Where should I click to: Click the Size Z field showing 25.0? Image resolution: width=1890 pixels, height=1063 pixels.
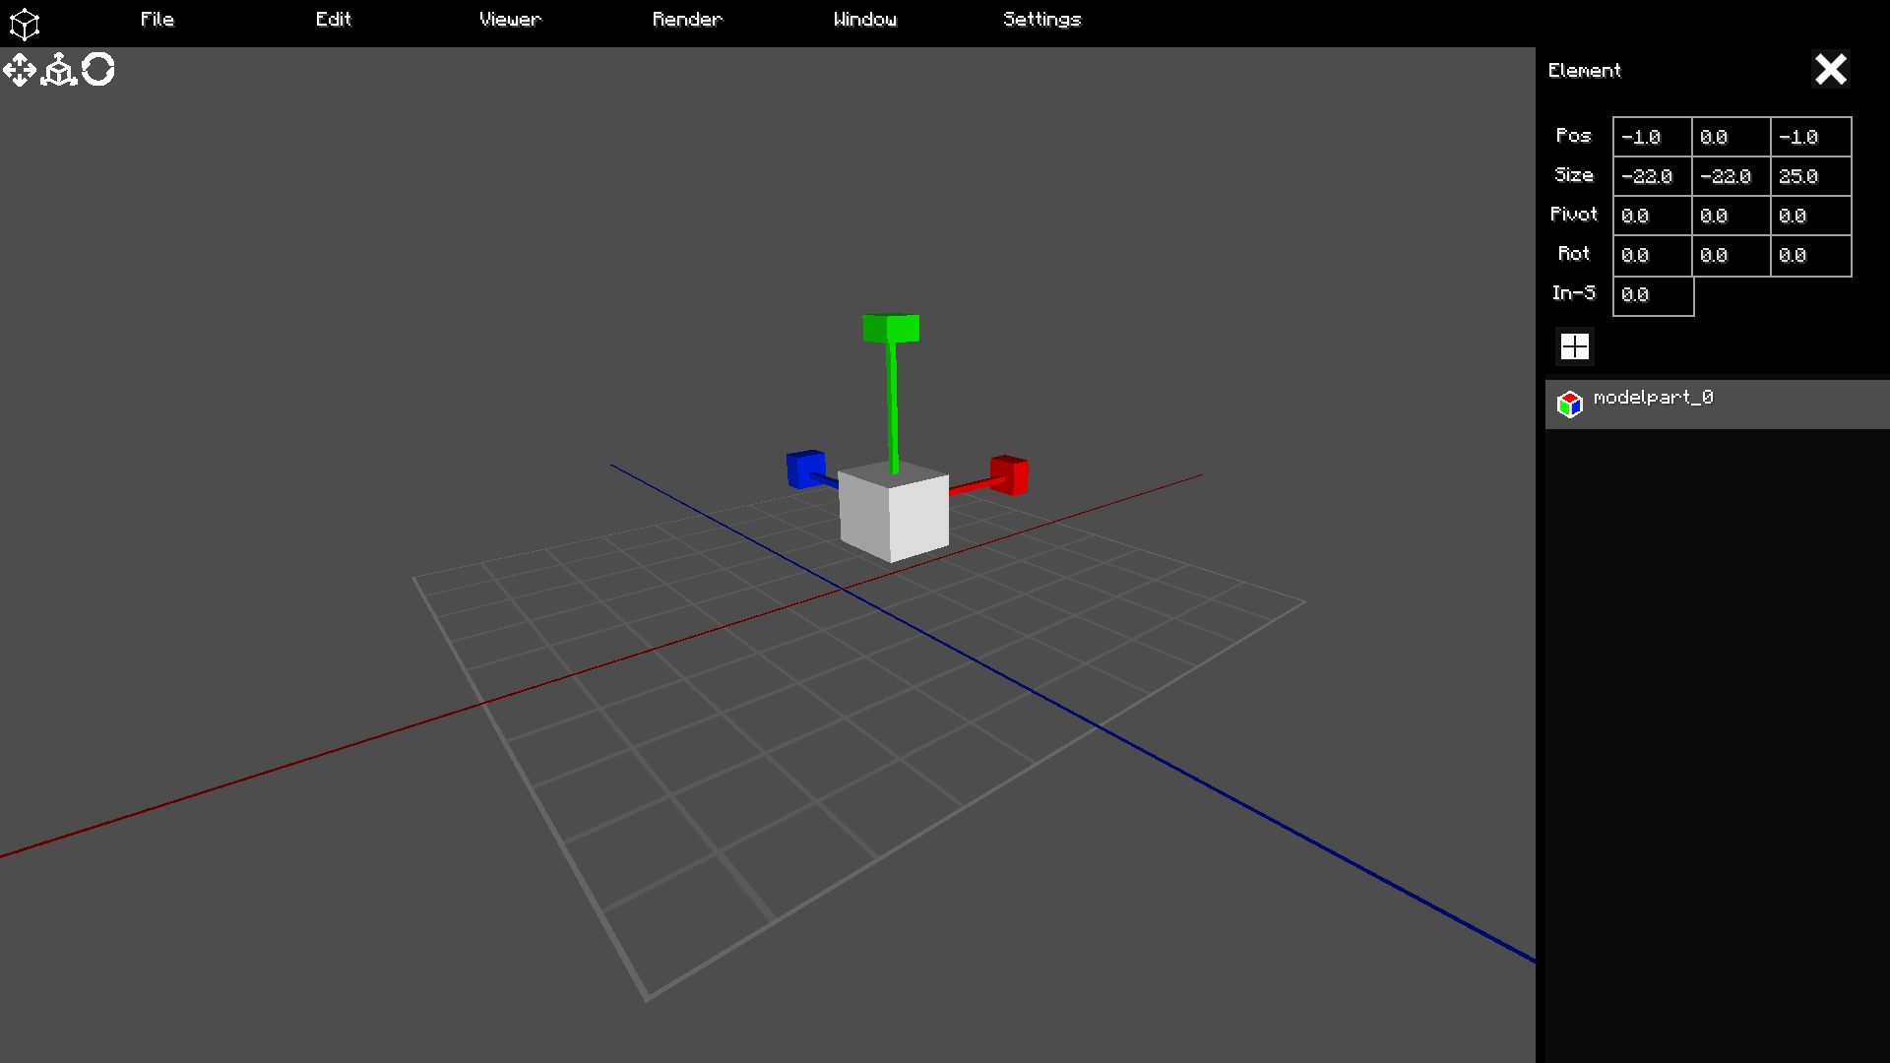point(1809,176)
